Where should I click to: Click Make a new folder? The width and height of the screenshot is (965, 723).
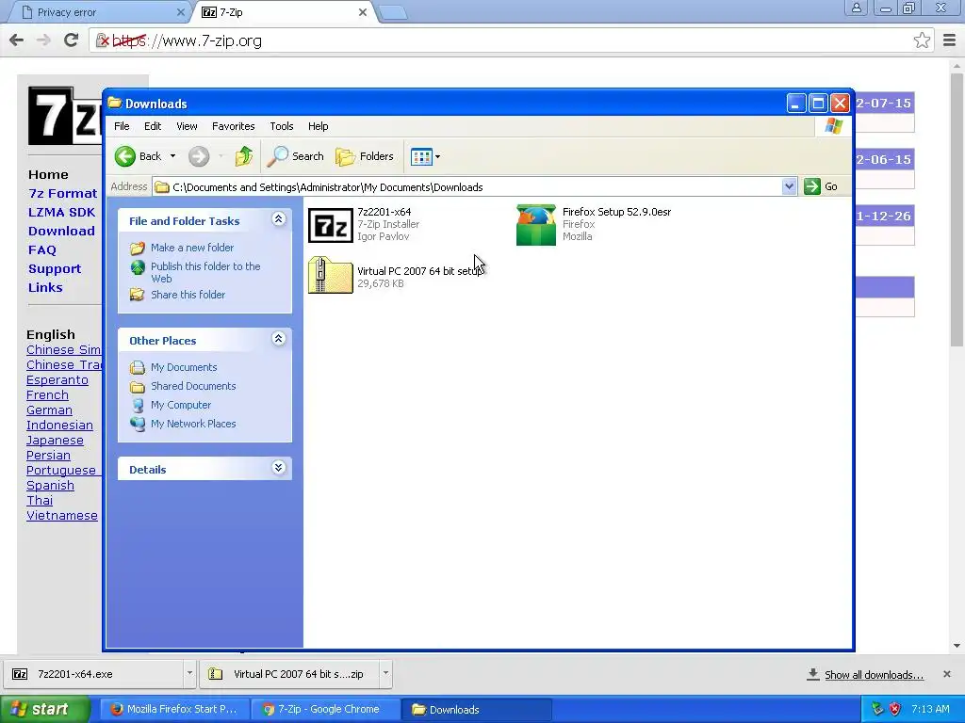(x=192, y=248)
